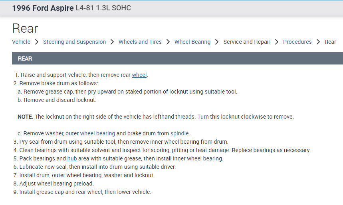
Task: Go to the Vehicle breadcrumb link
Action: (x=21, y=42)
